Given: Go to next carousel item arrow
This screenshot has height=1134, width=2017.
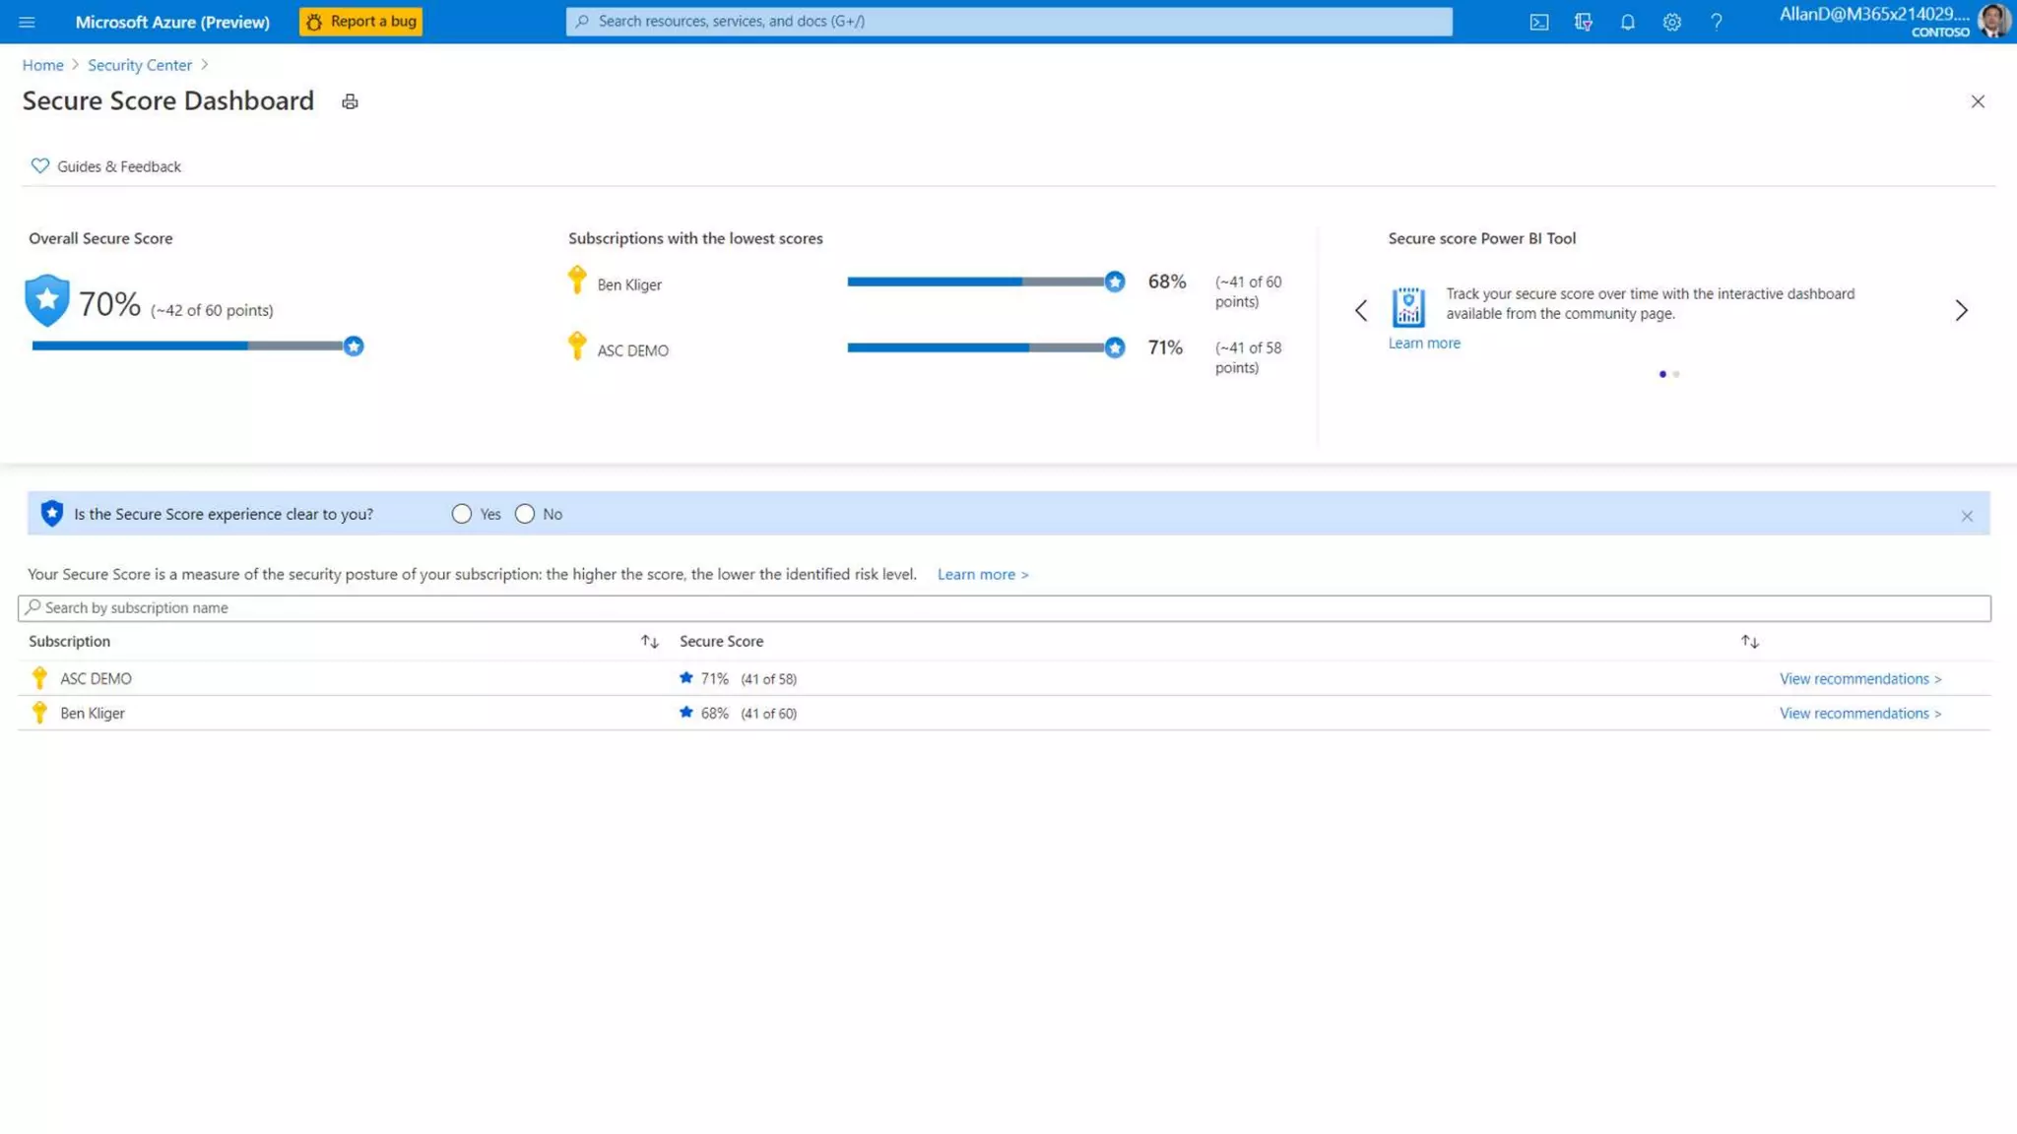Looking at the screenshot, I should click(1961, 310).
